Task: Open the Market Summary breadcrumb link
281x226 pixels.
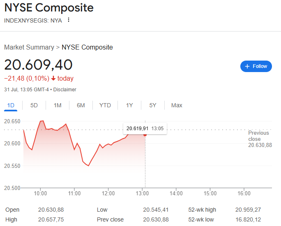Action: [x=29, y=47]
